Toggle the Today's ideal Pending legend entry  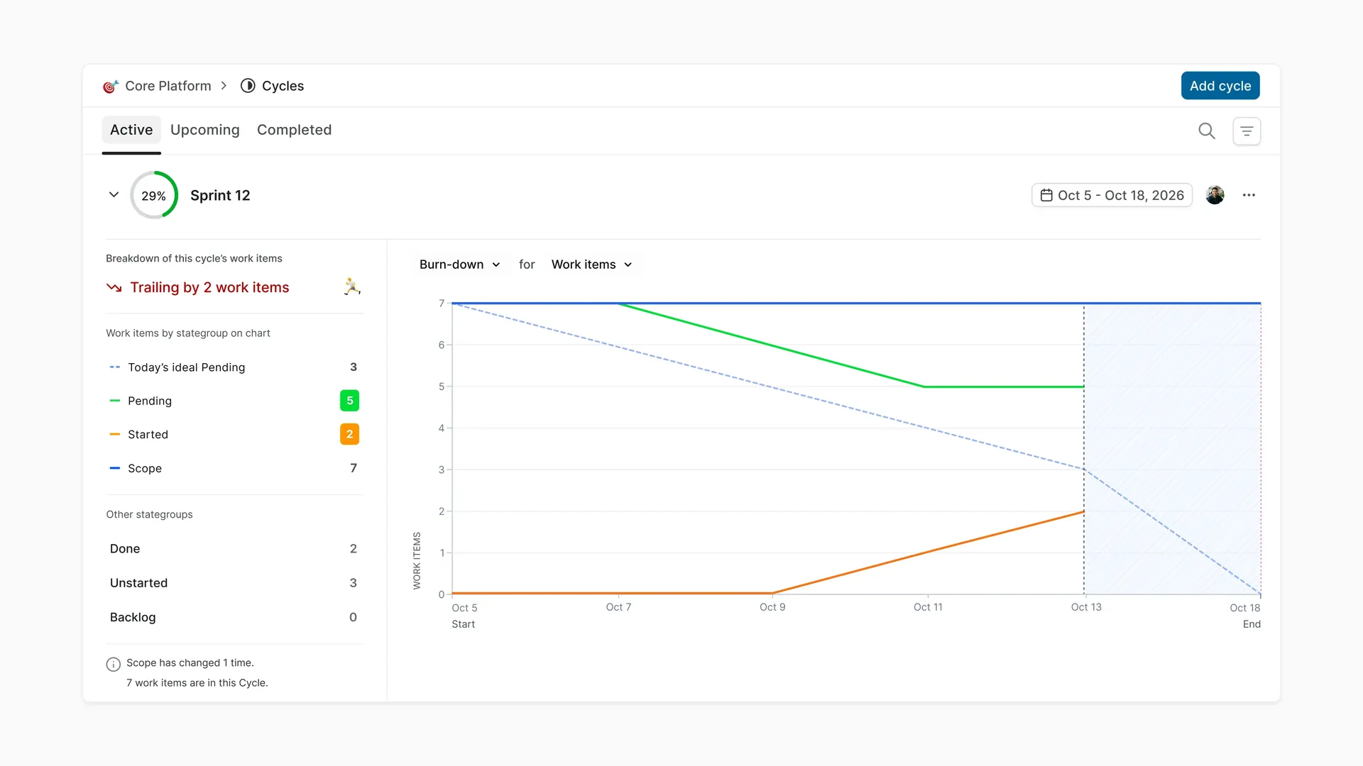coord(234,367)
